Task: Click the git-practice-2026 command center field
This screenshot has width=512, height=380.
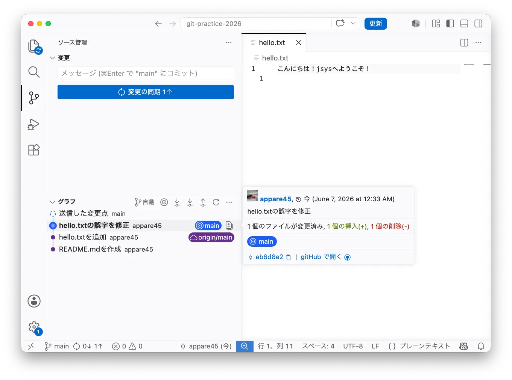Action: [x=256, y=24]
